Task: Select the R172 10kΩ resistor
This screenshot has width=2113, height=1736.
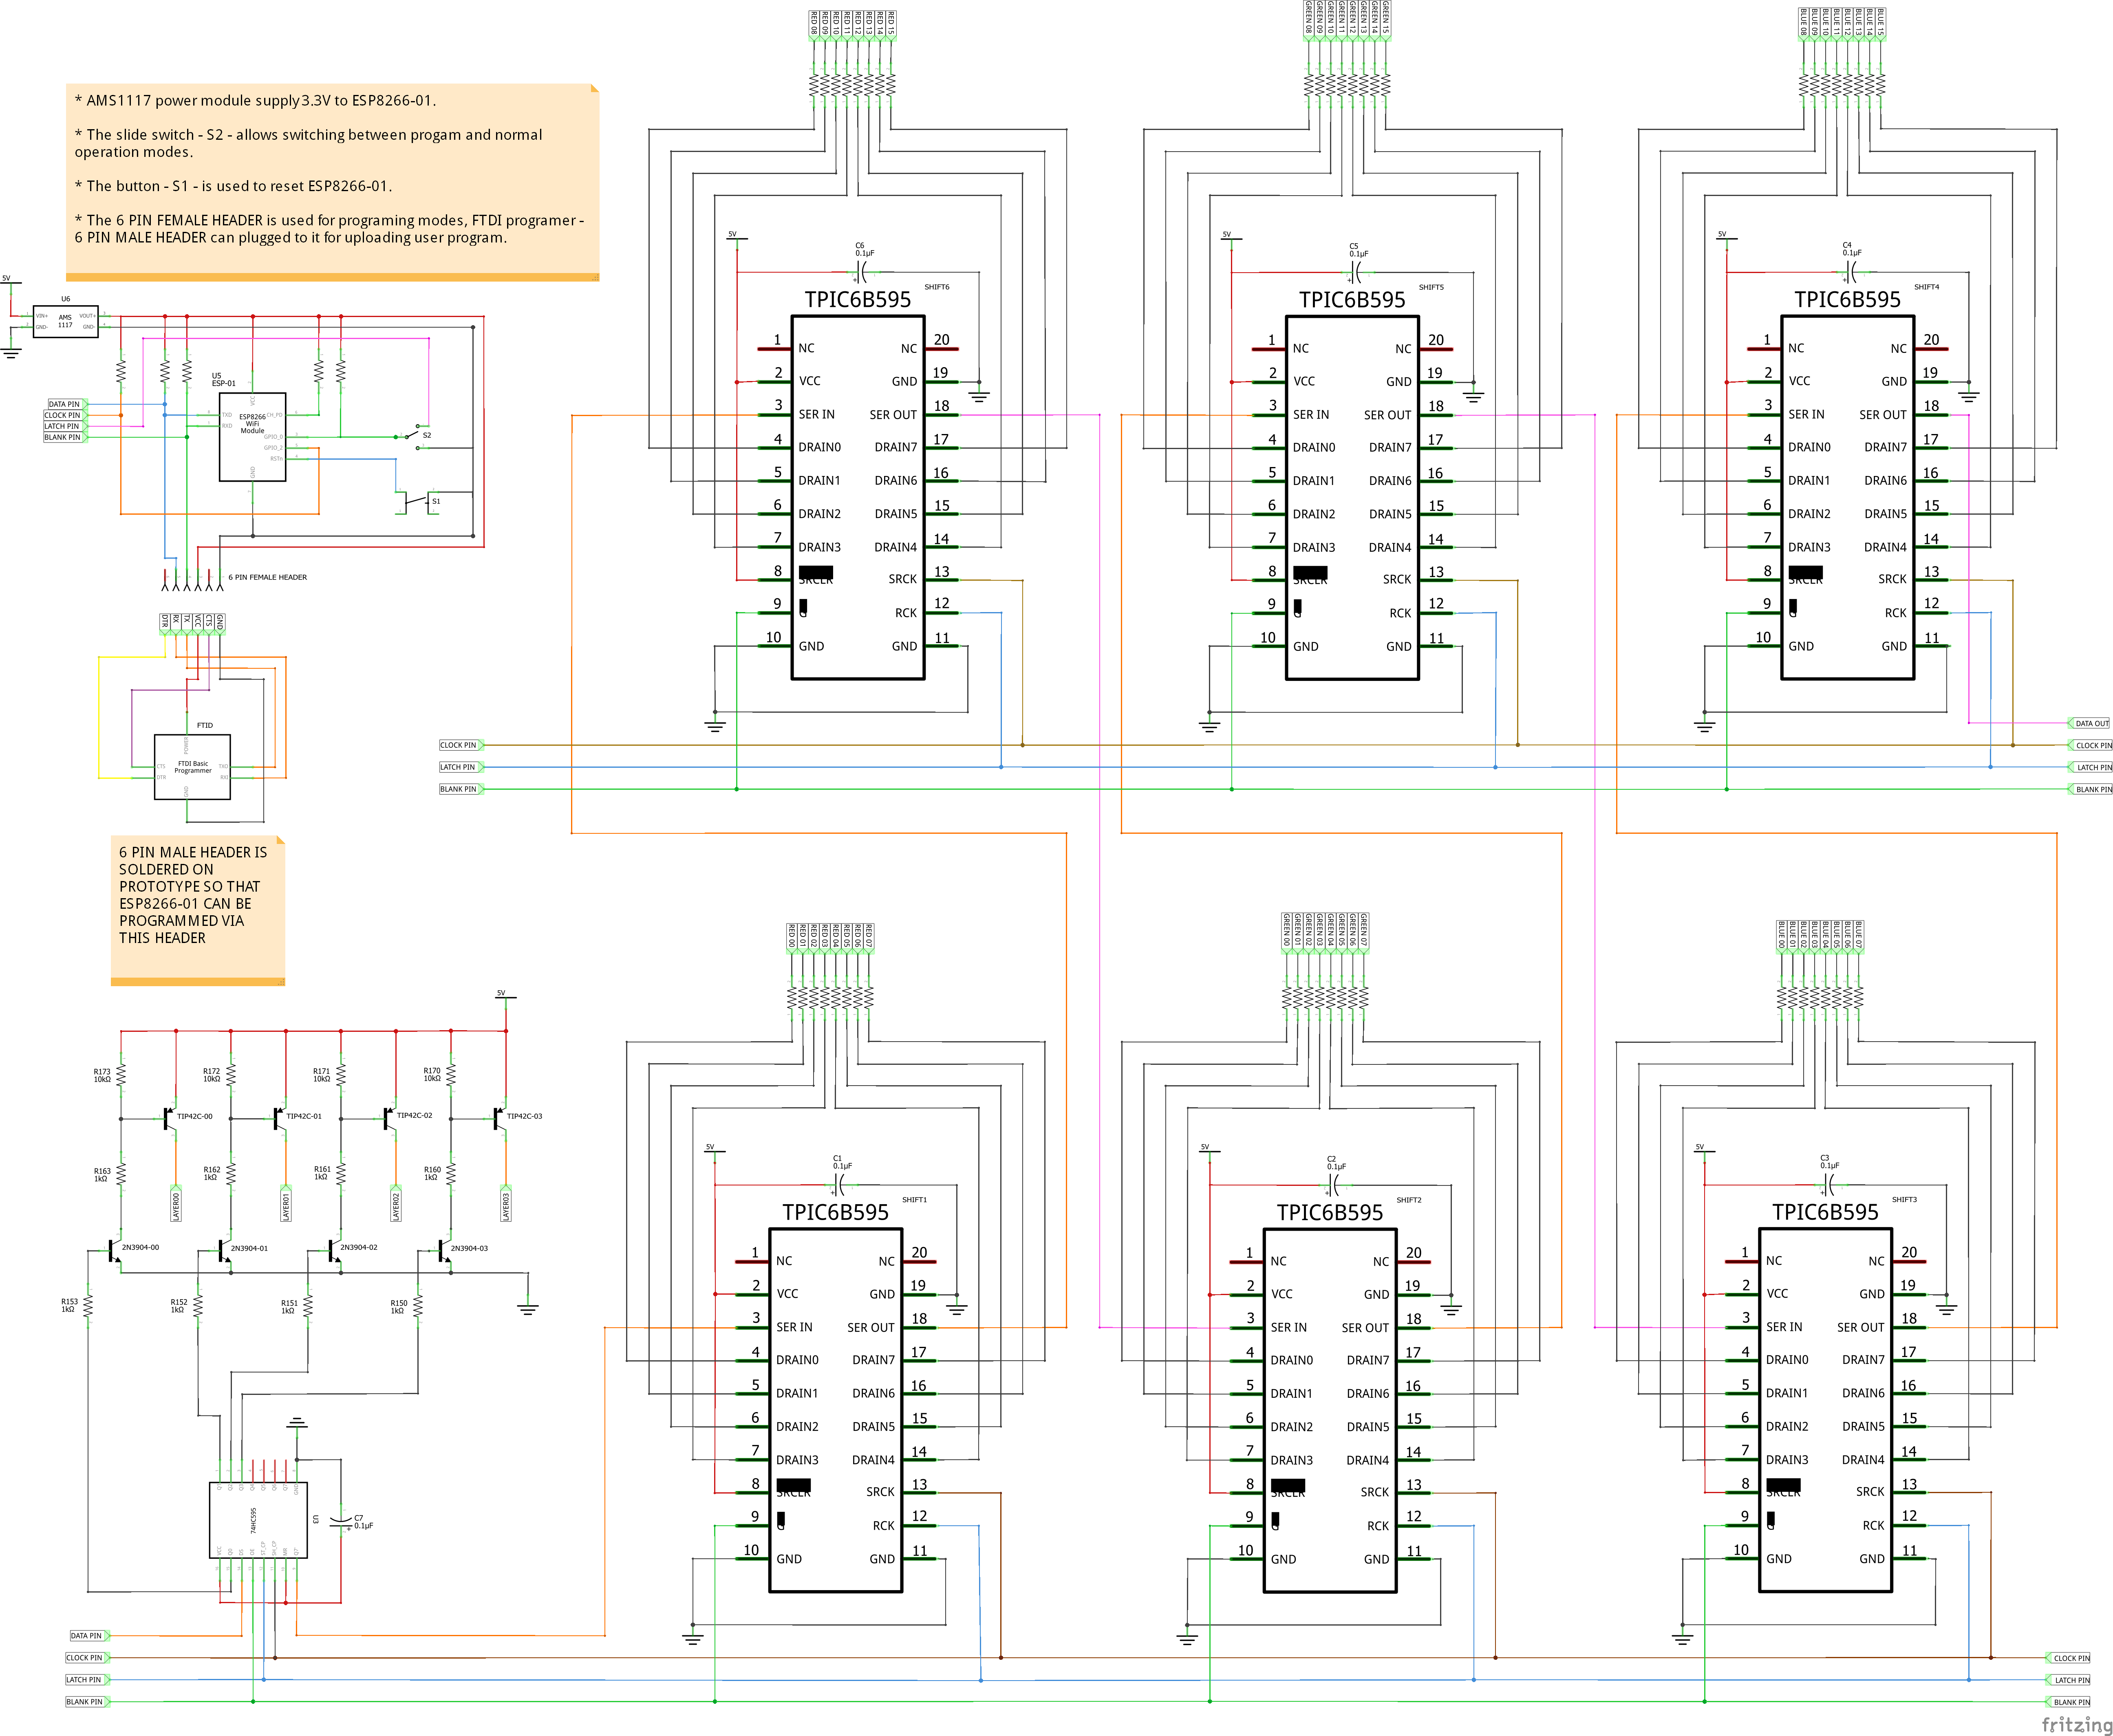Action: 231,1075
